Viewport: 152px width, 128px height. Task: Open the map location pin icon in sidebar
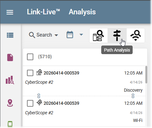(x=10, y=103)
